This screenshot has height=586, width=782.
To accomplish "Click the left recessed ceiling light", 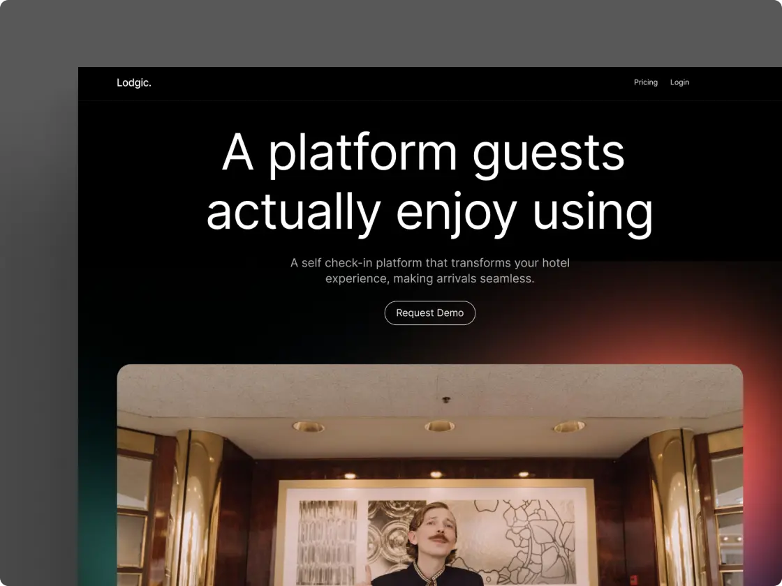I will (x=308, y=426).
